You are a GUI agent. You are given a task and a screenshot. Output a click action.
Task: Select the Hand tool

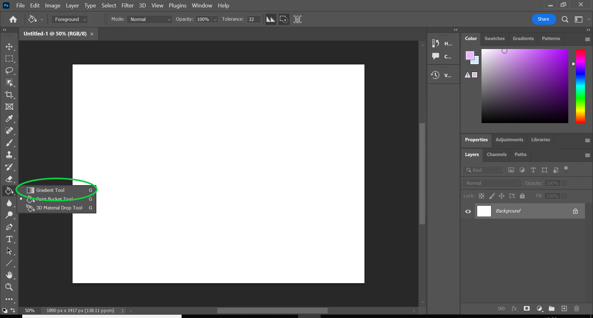click(9, 275)
